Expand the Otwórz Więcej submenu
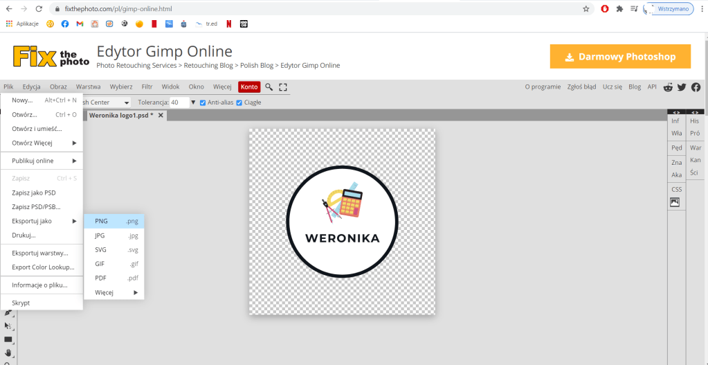Viewport: 708px width, 365px height. pyautogui.click(x=43, y=143)
